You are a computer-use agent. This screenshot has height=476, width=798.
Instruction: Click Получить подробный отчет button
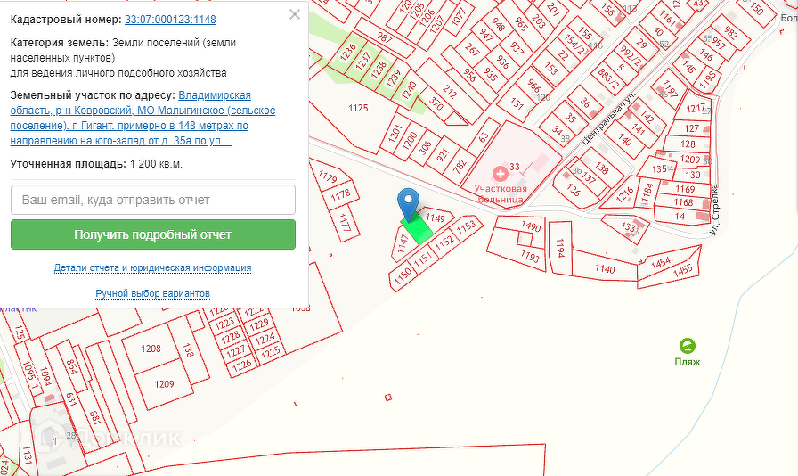click(x=153, y=234)
